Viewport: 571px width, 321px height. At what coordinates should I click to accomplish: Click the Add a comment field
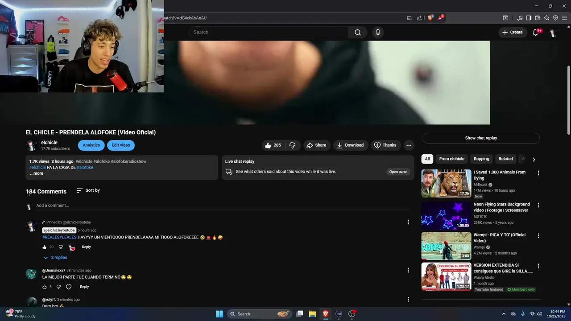coord(223,206)
